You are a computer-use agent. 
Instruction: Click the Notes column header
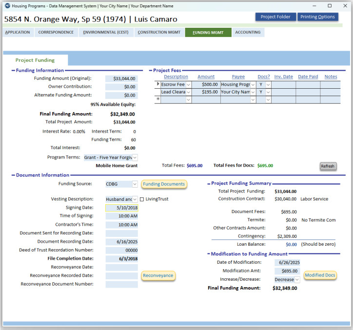pos(331,77)
